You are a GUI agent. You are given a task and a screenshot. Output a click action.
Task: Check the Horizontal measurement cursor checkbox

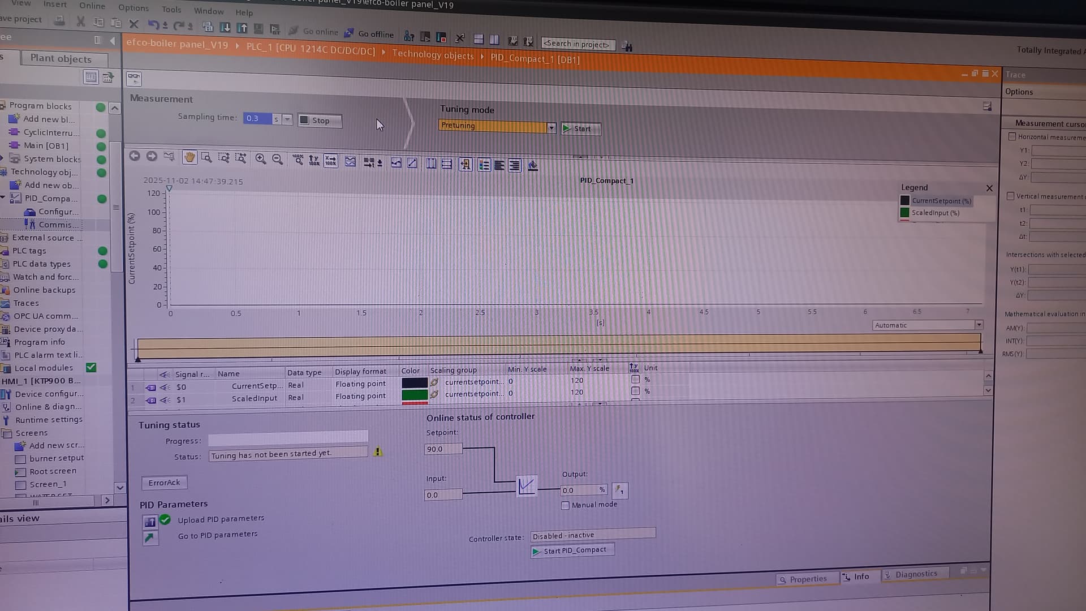[x=1012, y=136]
